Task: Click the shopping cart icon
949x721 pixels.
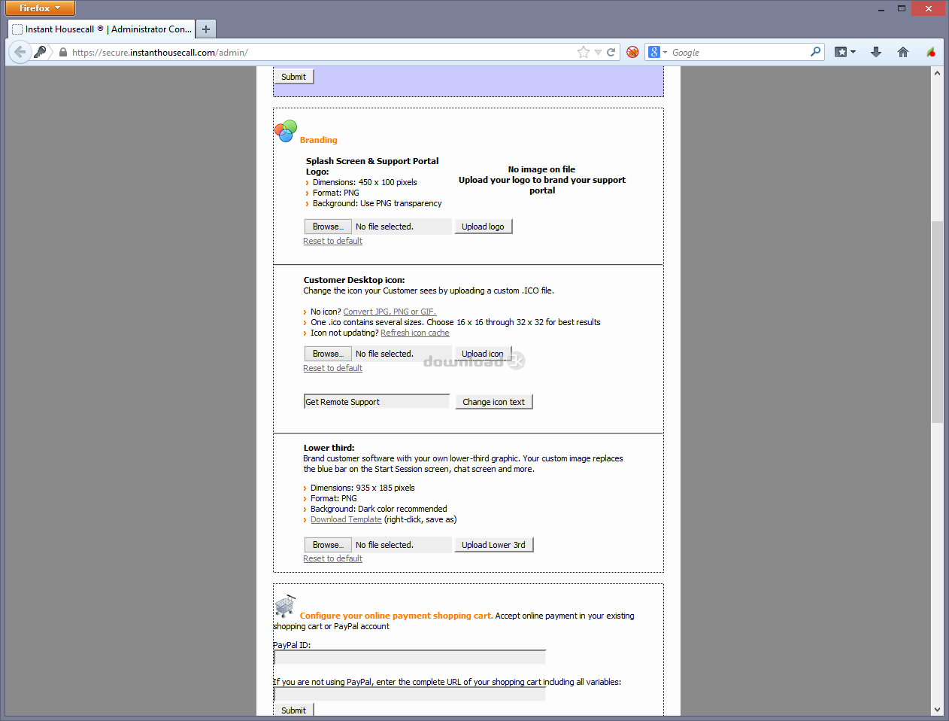Action: tap(285, 606)
